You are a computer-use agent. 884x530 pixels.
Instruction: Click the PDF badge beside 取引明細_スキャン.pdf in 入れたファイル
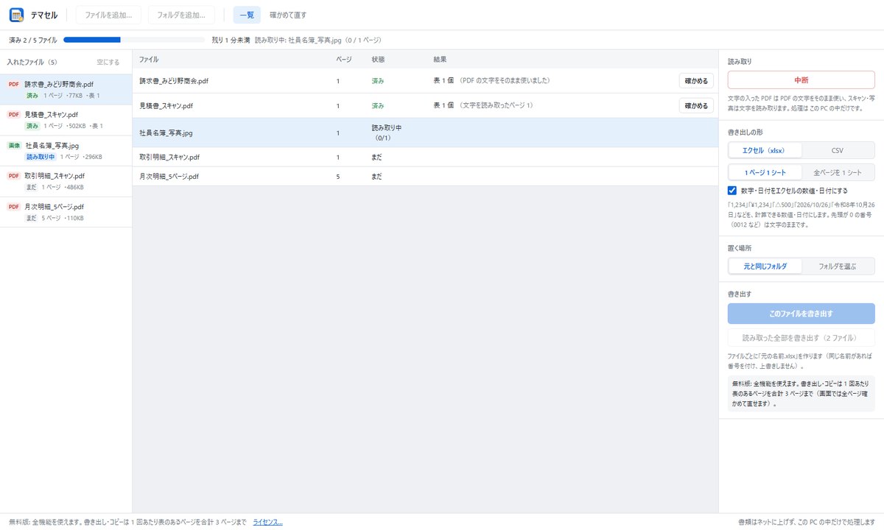14,176
